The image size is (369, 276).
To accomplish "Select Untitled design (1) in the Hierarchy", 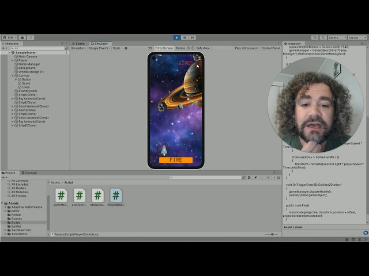I will [x=31, y=72].
